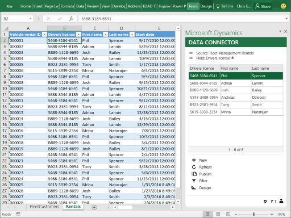Screen dimensions: 291x218
Task: Confirm formula entry with checkmark icon
Action: pos(60,19)
